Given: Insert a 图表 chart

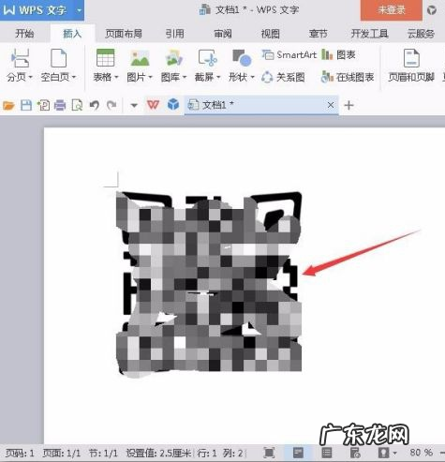Looking at the screenshot, I should pos(338,55).
